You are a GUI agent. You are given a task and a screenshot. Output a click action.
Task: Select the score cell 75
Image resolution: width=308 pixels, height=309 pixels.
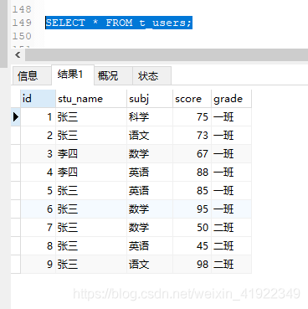(192, 117)
